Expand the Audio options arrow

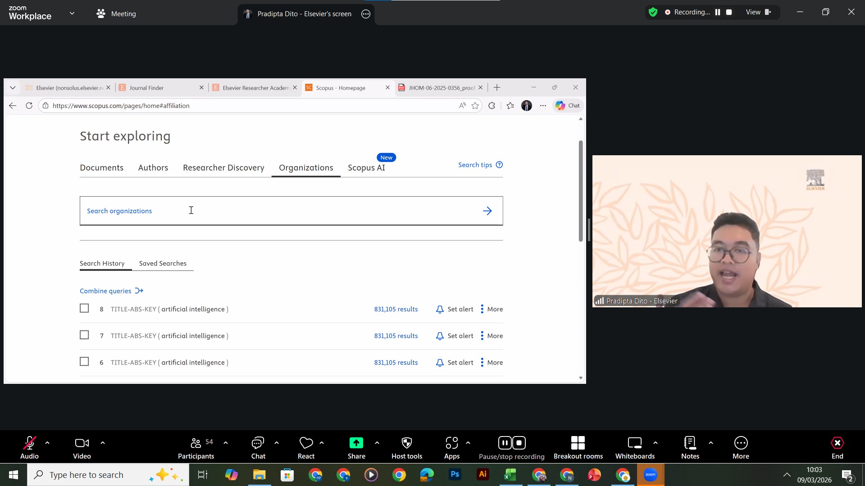pyautogui.click(x=47, y=443)
